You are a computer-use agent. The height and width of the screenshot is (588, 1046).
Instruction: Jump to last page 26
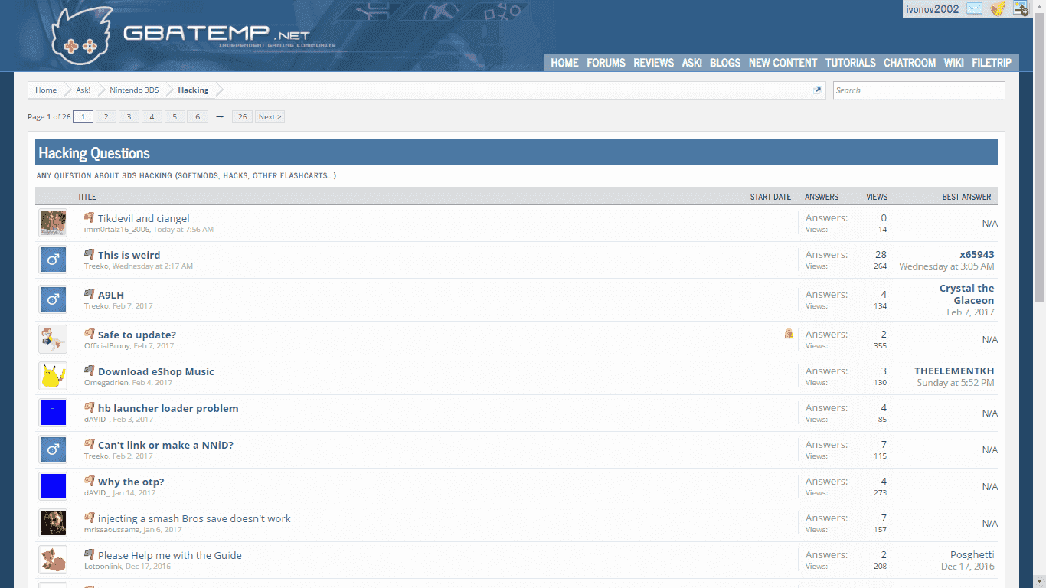(242, 116)
